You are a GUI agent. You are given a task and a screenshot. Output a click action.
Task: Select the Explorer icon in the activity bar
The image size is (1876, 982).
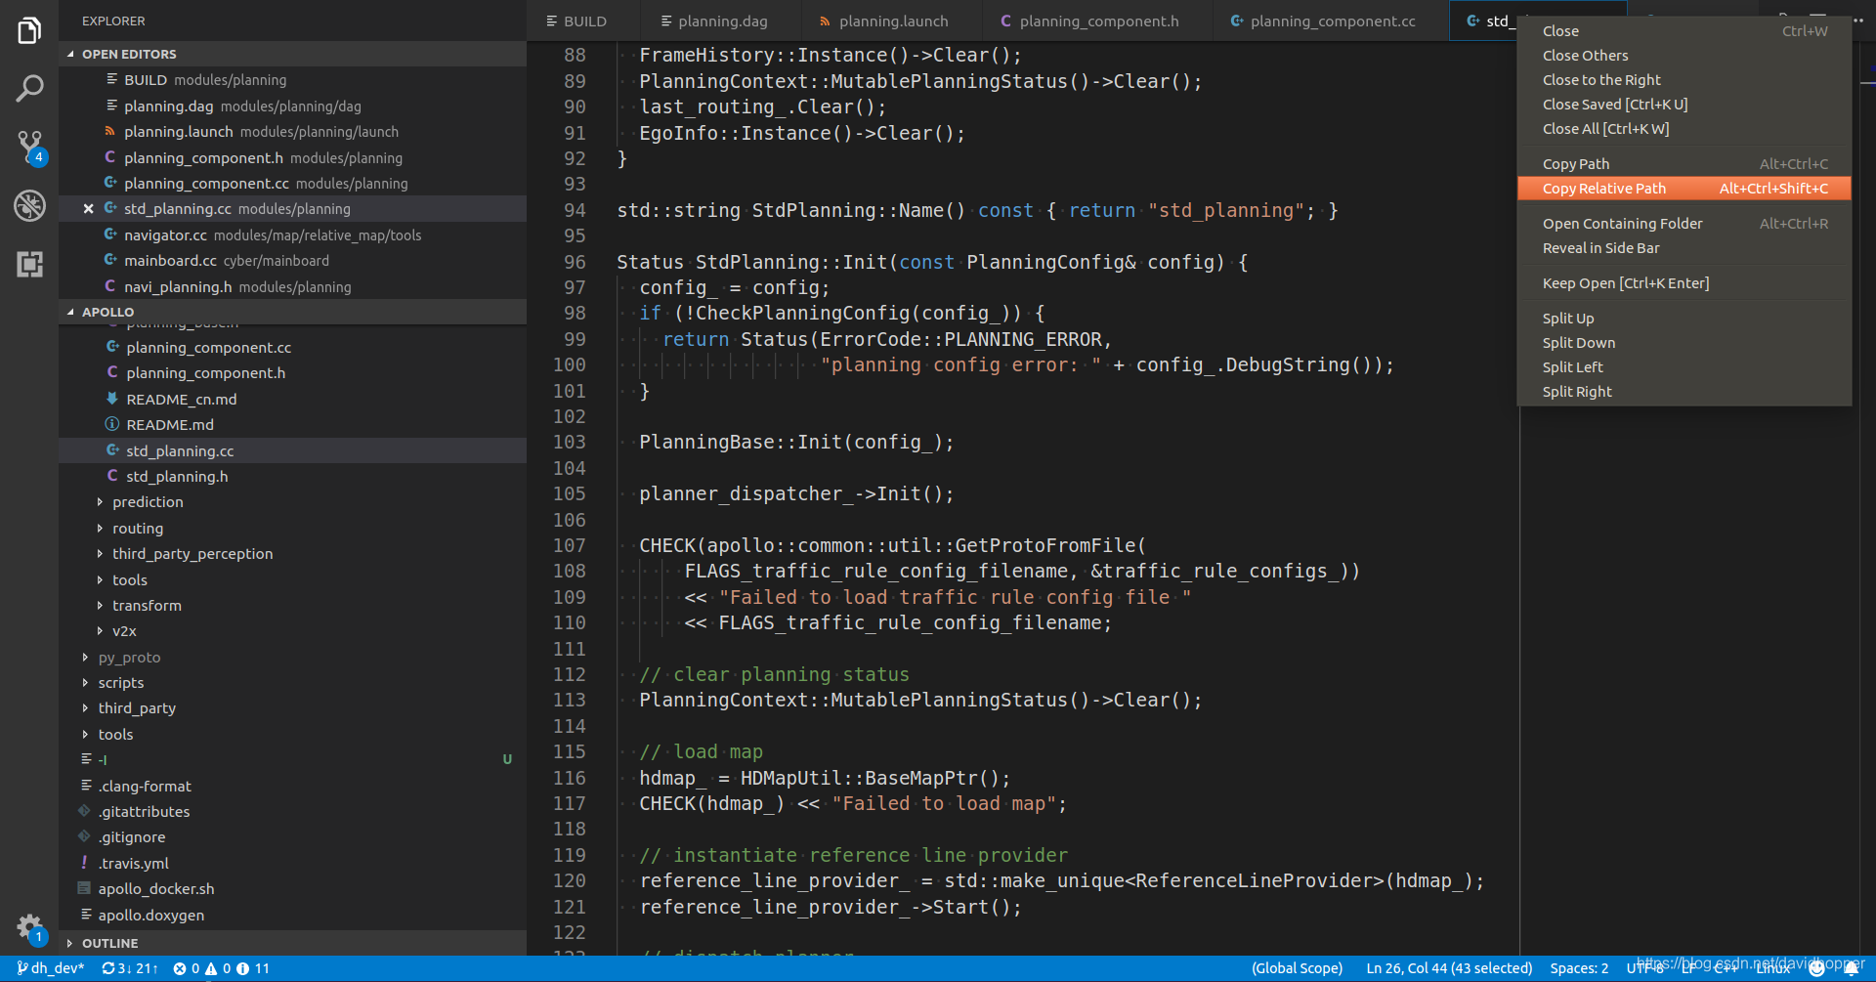click(29, 30)
